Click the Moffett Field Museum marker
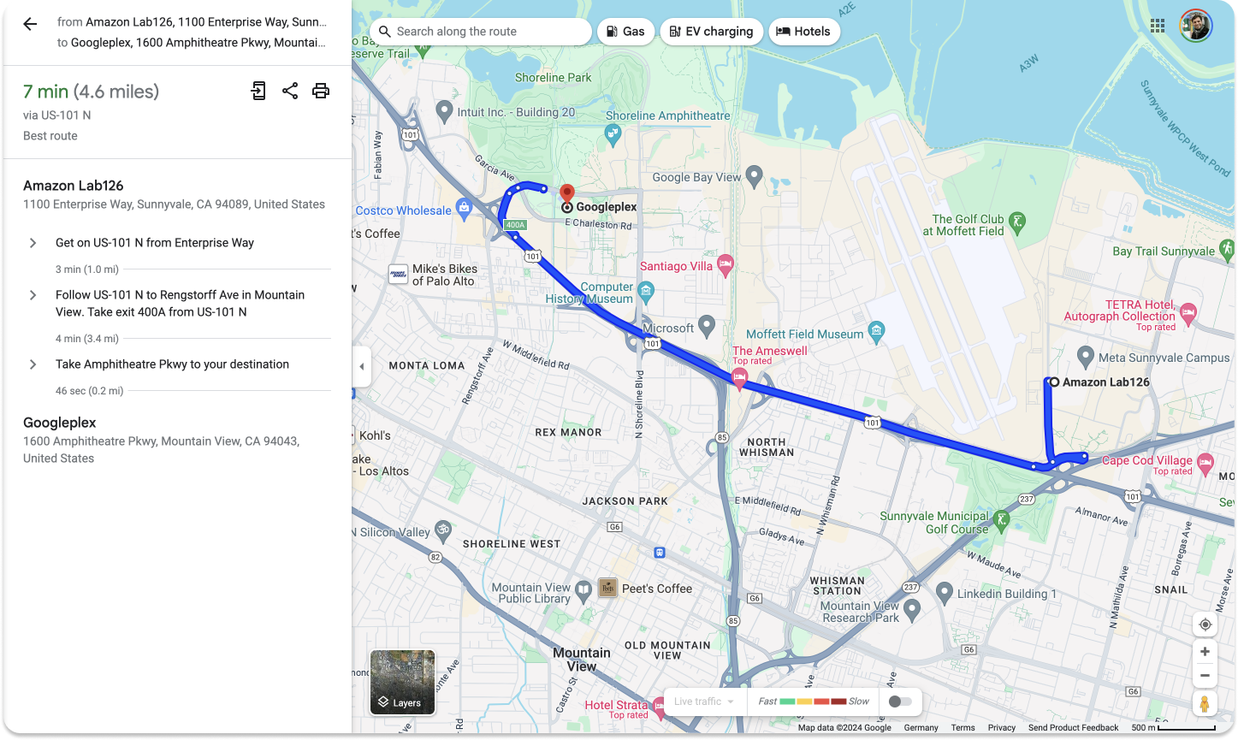The height and width of the screenshot is (740, 1238). tap(876, 331)
